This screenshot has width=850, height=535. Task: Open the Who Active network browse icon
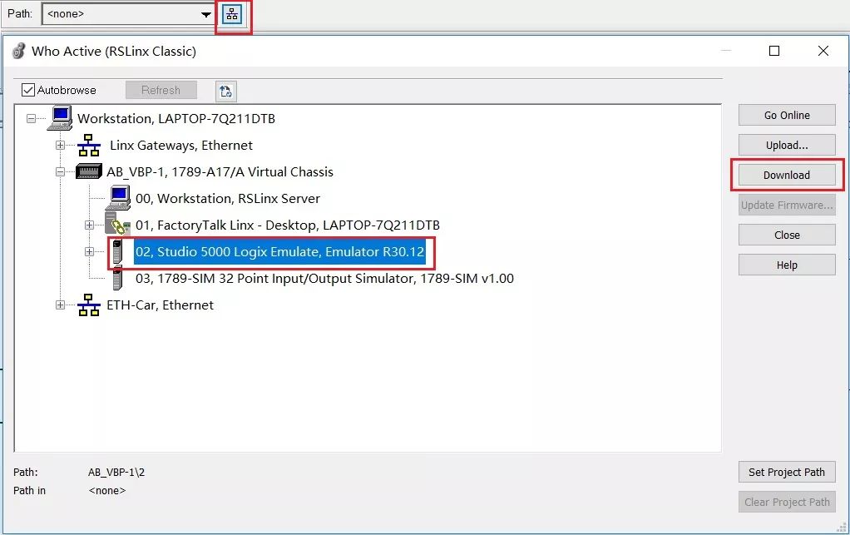[x=232, y=14]
